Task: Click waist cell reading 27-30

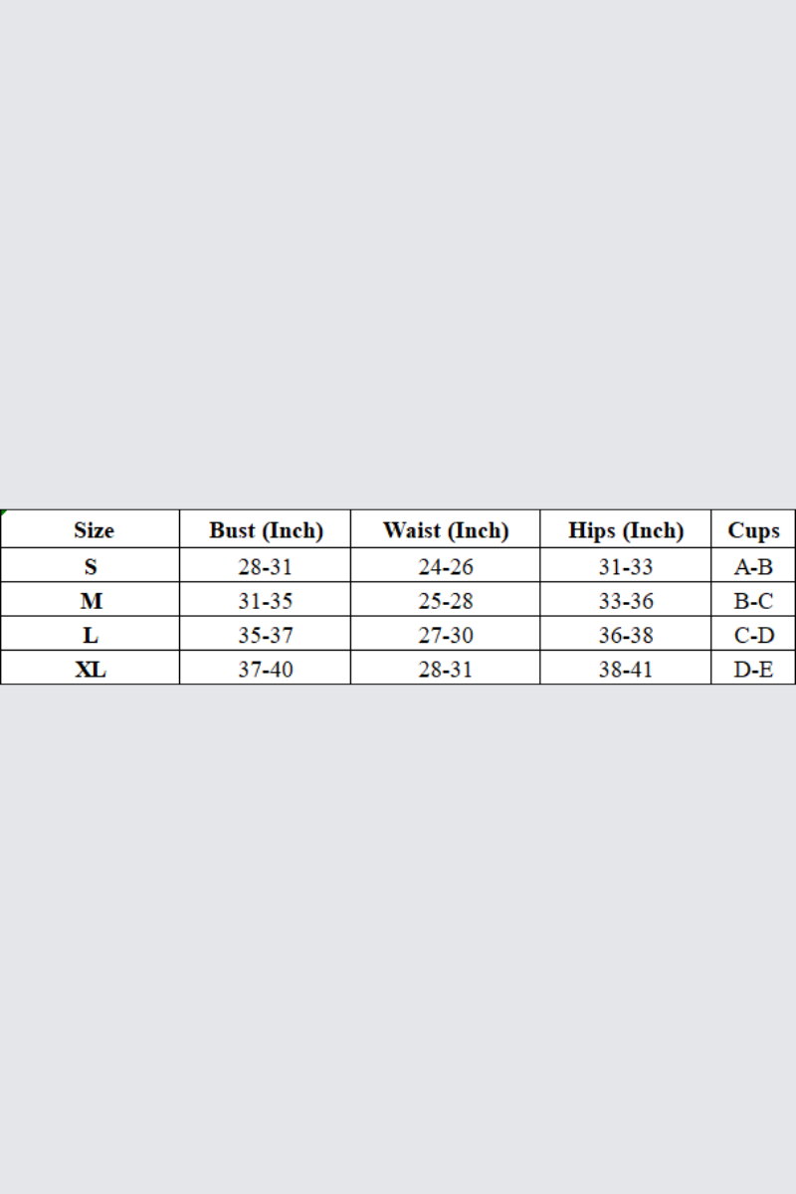Action: (x=446, y=635)
